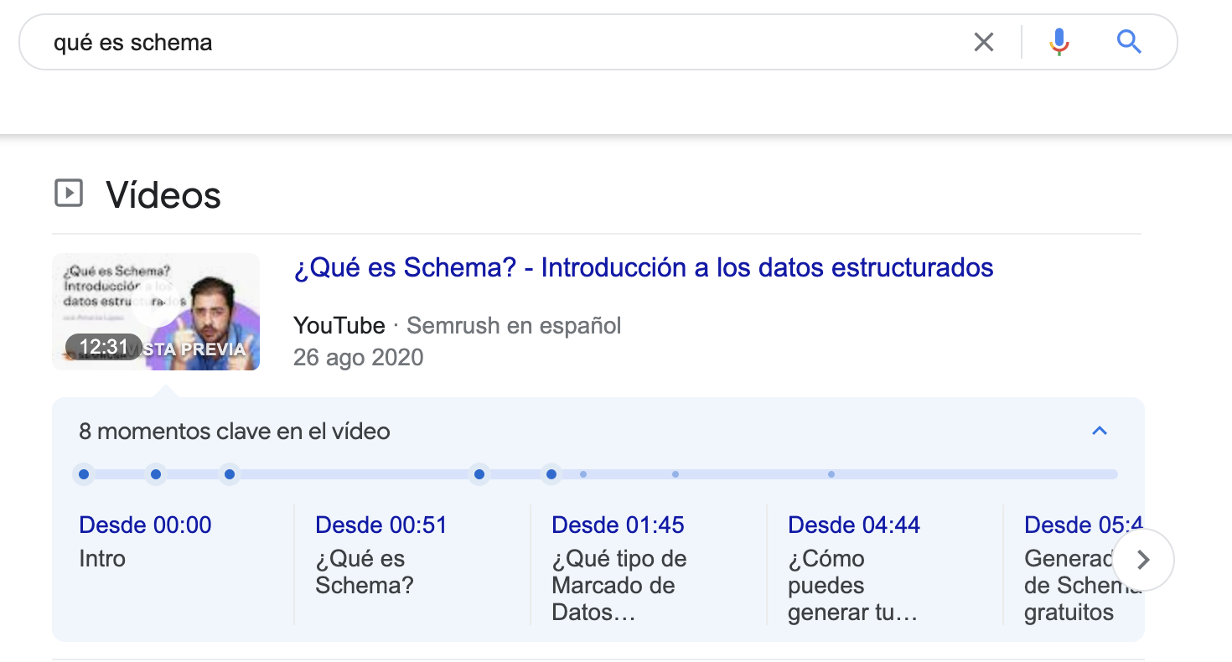Jump to 'Desde 00:51' moment
The height and width of the screenshot is (662, 1232).
(x=381, y=525)
